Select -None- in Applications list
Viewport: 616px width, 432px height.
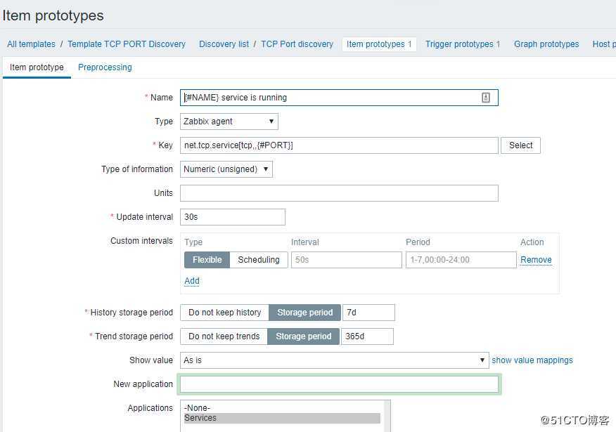[x=282, y=407]
